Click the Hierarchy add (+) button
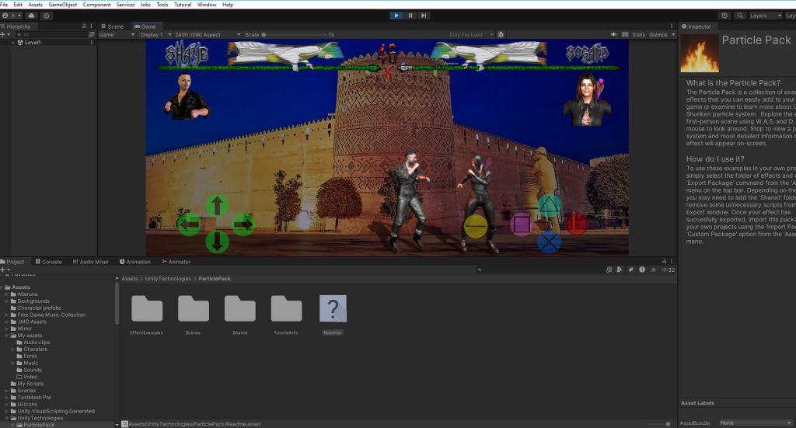The width and height of the screenshot is (796, 428). click(5, 34)
